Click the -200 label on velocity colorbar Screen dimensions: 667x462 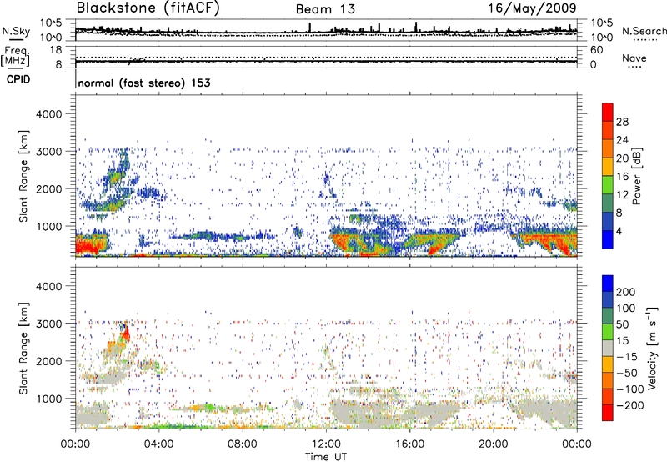pos(630,405)
